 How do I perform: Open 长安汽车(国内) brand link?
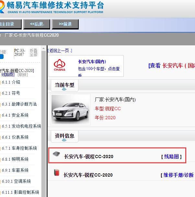[x=92, y=62]
